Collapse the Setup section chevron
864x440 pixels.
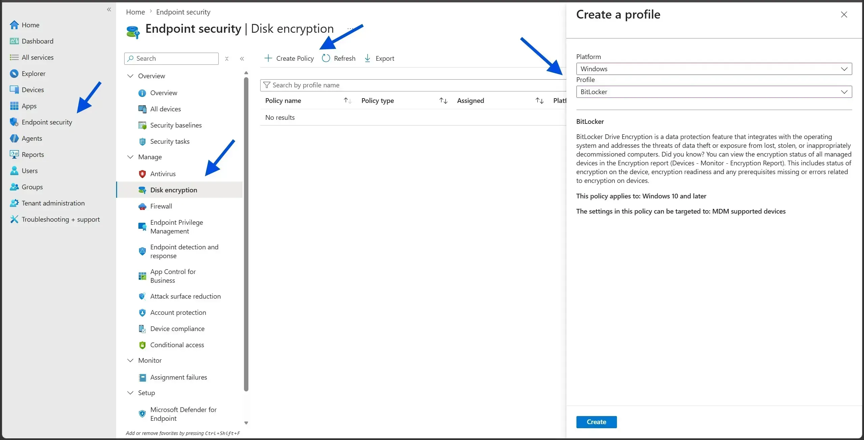130,393
